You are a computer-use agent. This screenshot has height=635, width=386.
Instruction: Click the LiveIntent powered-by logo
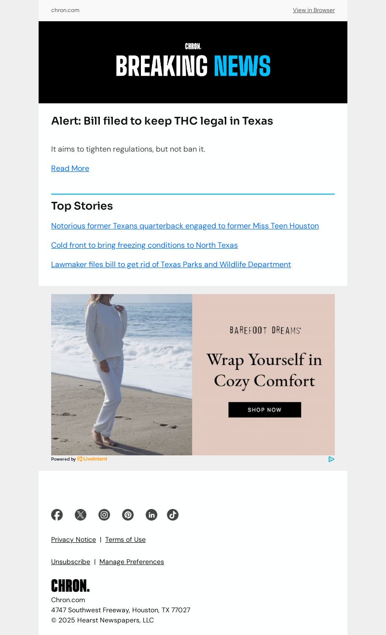[x=92, y=459]
